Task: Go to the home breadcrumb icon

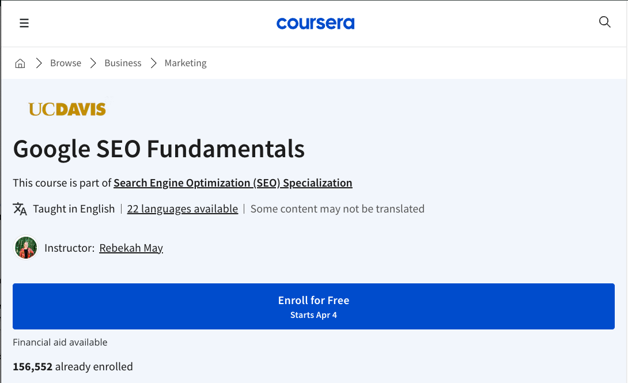Action: click(x=20, y=63)
